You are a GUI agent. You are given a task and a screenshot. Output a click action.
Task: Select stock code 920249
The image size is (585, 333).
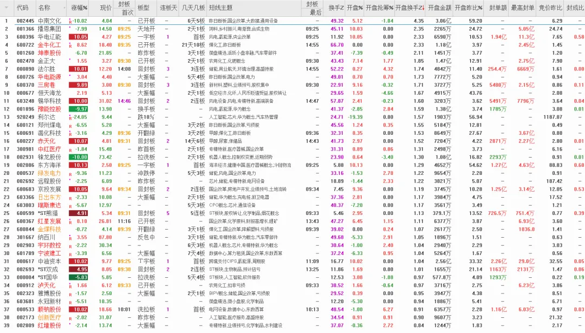click(x=25, y=117)
